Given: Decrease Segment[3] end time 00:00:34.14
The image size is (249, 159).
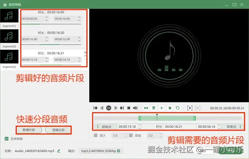Looking at the screenshot, I should click(79, 61).
